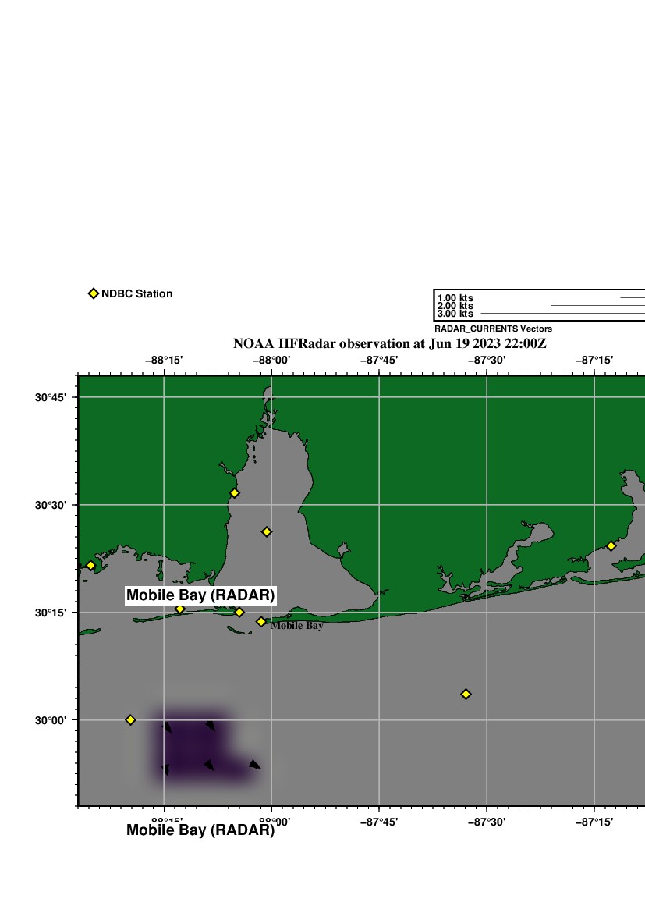The height and width of the screenshot is (913, 645).
Task: Click the small Mobile Bay text label
Action: coord(297,626)
